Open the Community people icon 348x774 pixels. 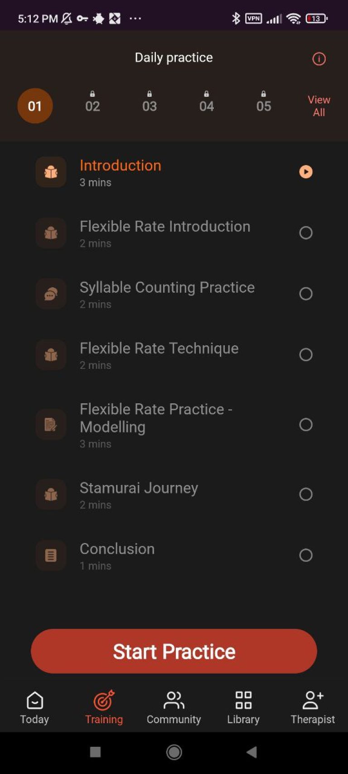click(174, 701)
